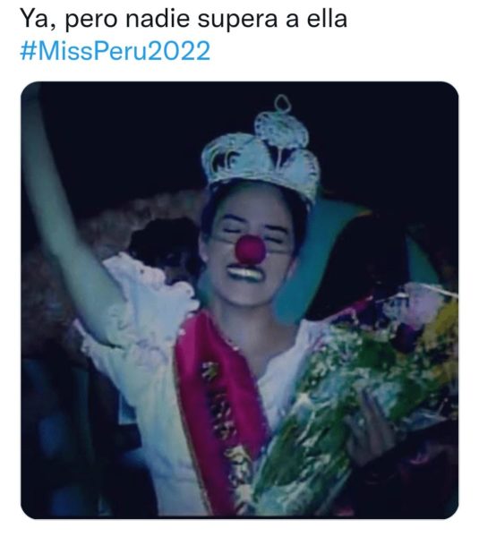Open the #MissPeru2022 hashtag link
This screenshot has height=537, width=479.
point(115,51)
